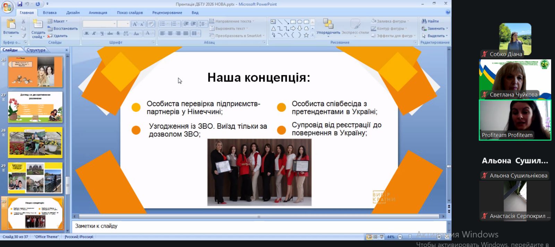Click the Восстановить reset button
This screenshot has height=247, width=555.
[x=62, y=28]
